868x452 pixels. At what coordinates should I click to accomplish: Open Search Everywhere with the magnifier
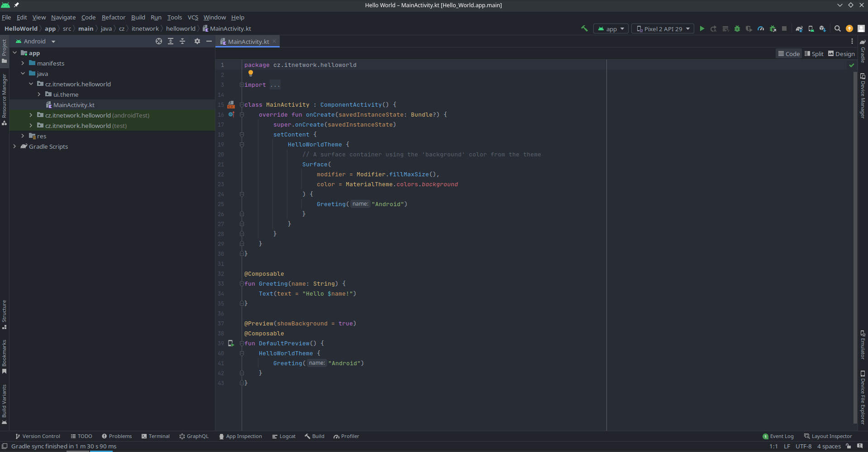click(837, 28)
